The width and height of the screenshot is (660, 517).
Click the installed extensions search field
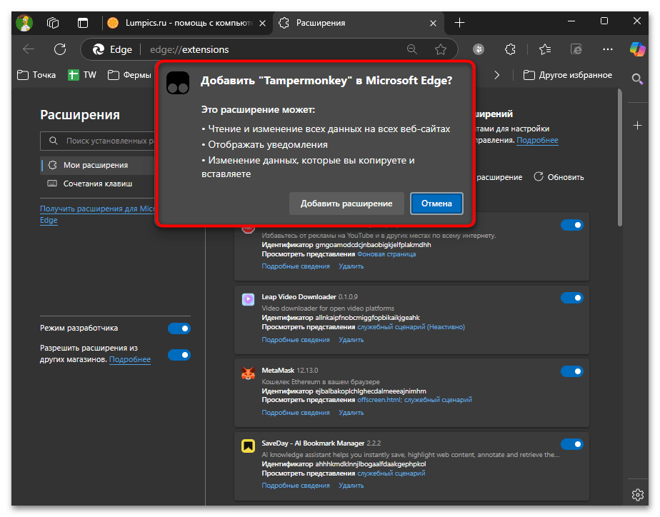coord(98,141)
